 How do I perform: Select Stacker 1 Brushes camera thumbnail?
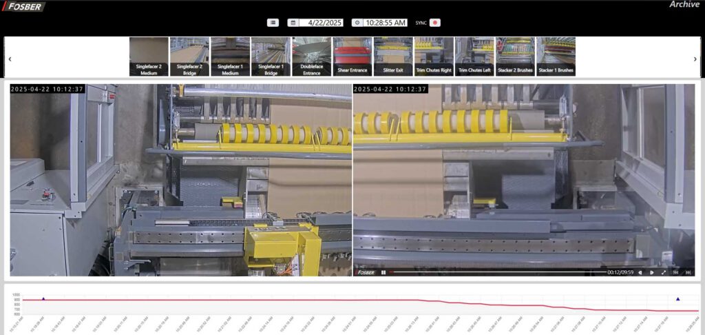[x=556, y=57]
